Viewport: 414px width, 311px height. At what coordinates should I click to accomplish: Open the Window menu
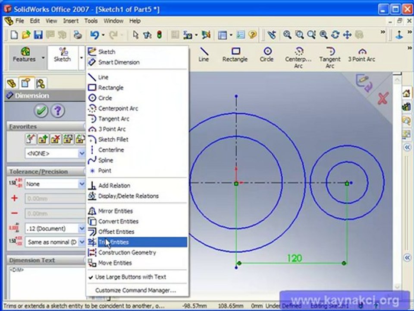[x=113, y=21]
